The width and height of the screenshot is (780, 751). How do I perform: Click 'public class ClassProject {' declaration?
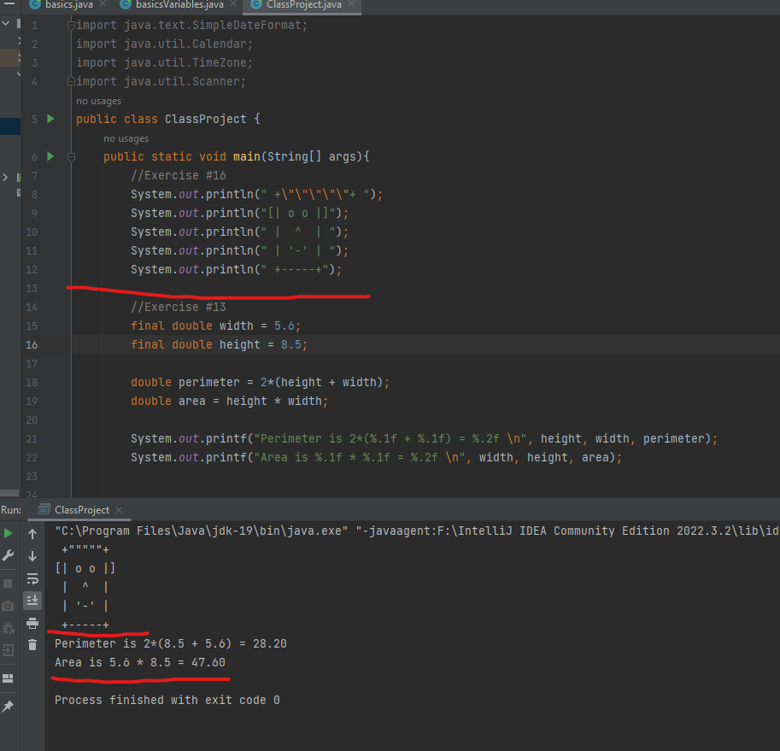(167, 120)
